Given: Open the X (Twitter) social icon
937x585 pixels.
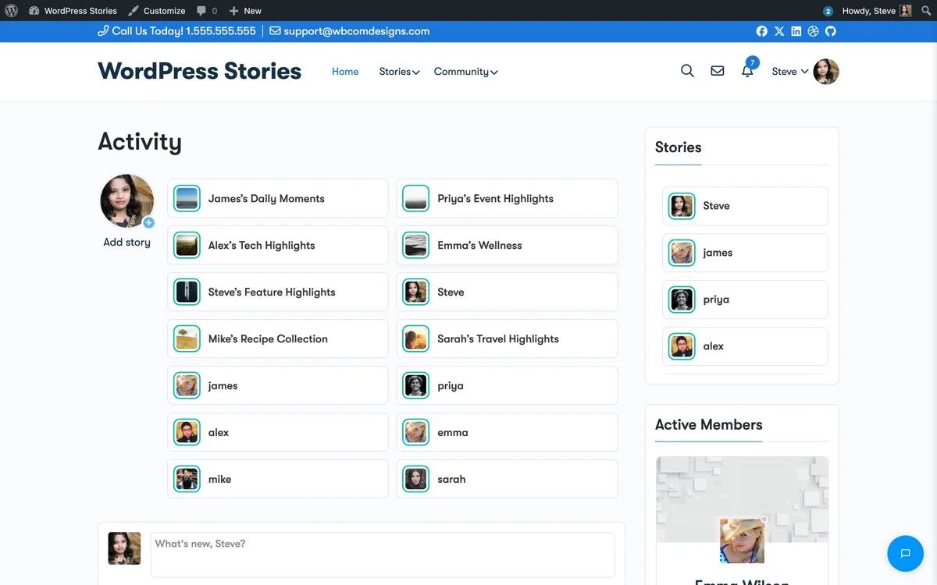Looking at the screenshot, I should coord(779,31).
